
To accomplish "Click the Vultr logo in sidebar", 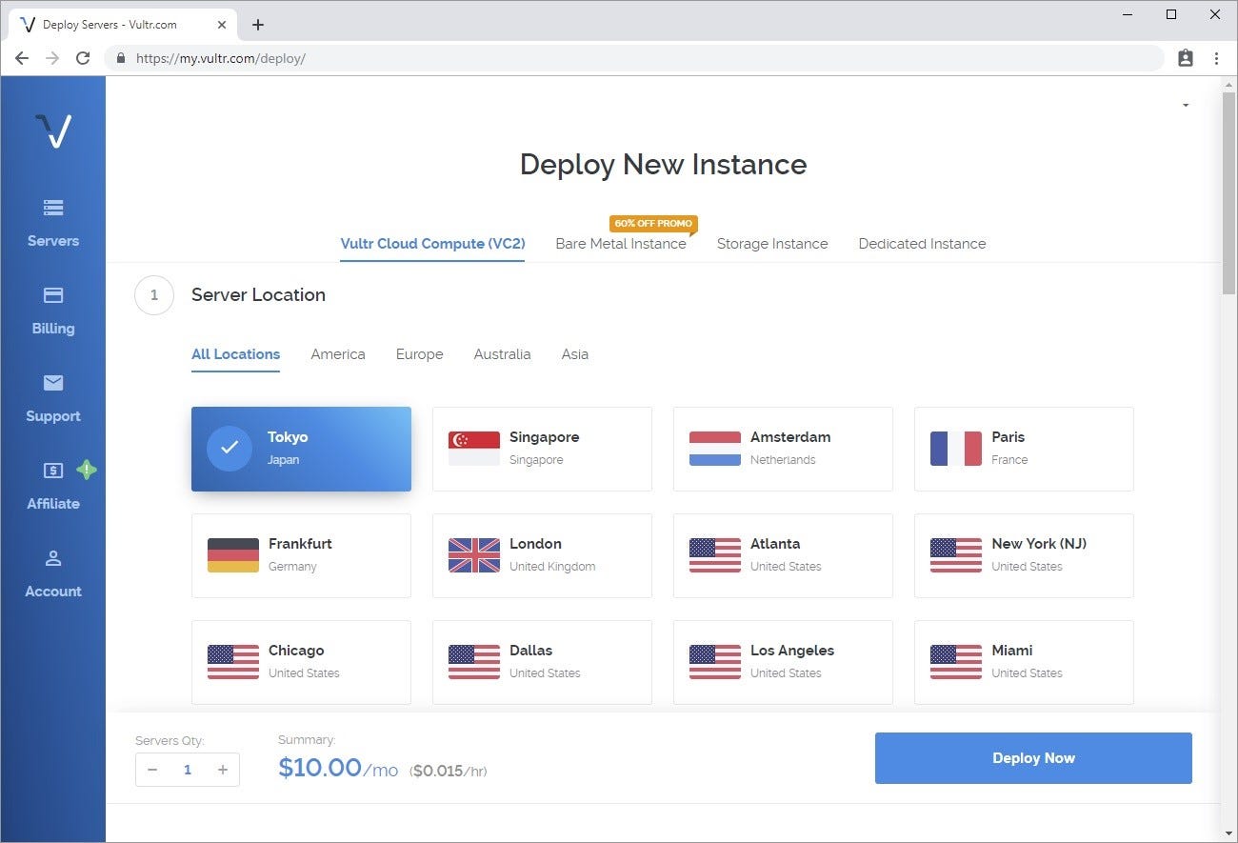I will 53,130.
